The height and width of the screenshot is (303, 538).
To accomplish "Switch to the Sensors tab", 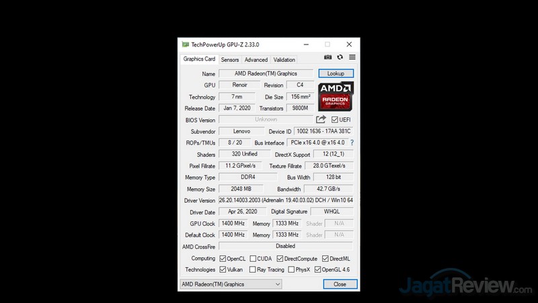I will click(230, 60).
